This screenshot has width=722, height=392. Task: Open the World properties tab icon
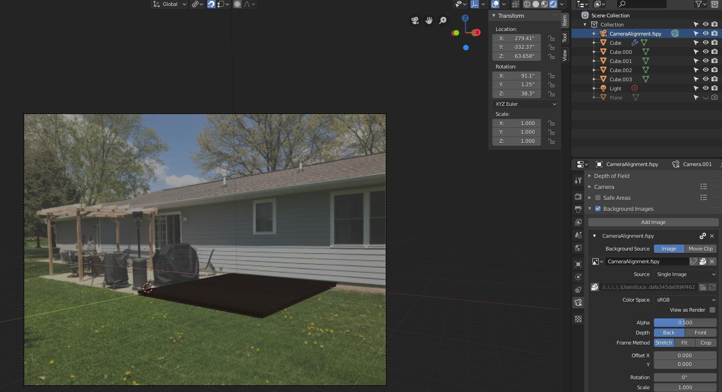pos(578,248)
